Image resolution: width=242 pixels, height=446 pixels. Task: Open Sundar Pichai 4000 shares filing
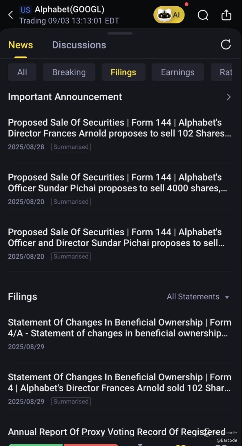click(118, 183)
